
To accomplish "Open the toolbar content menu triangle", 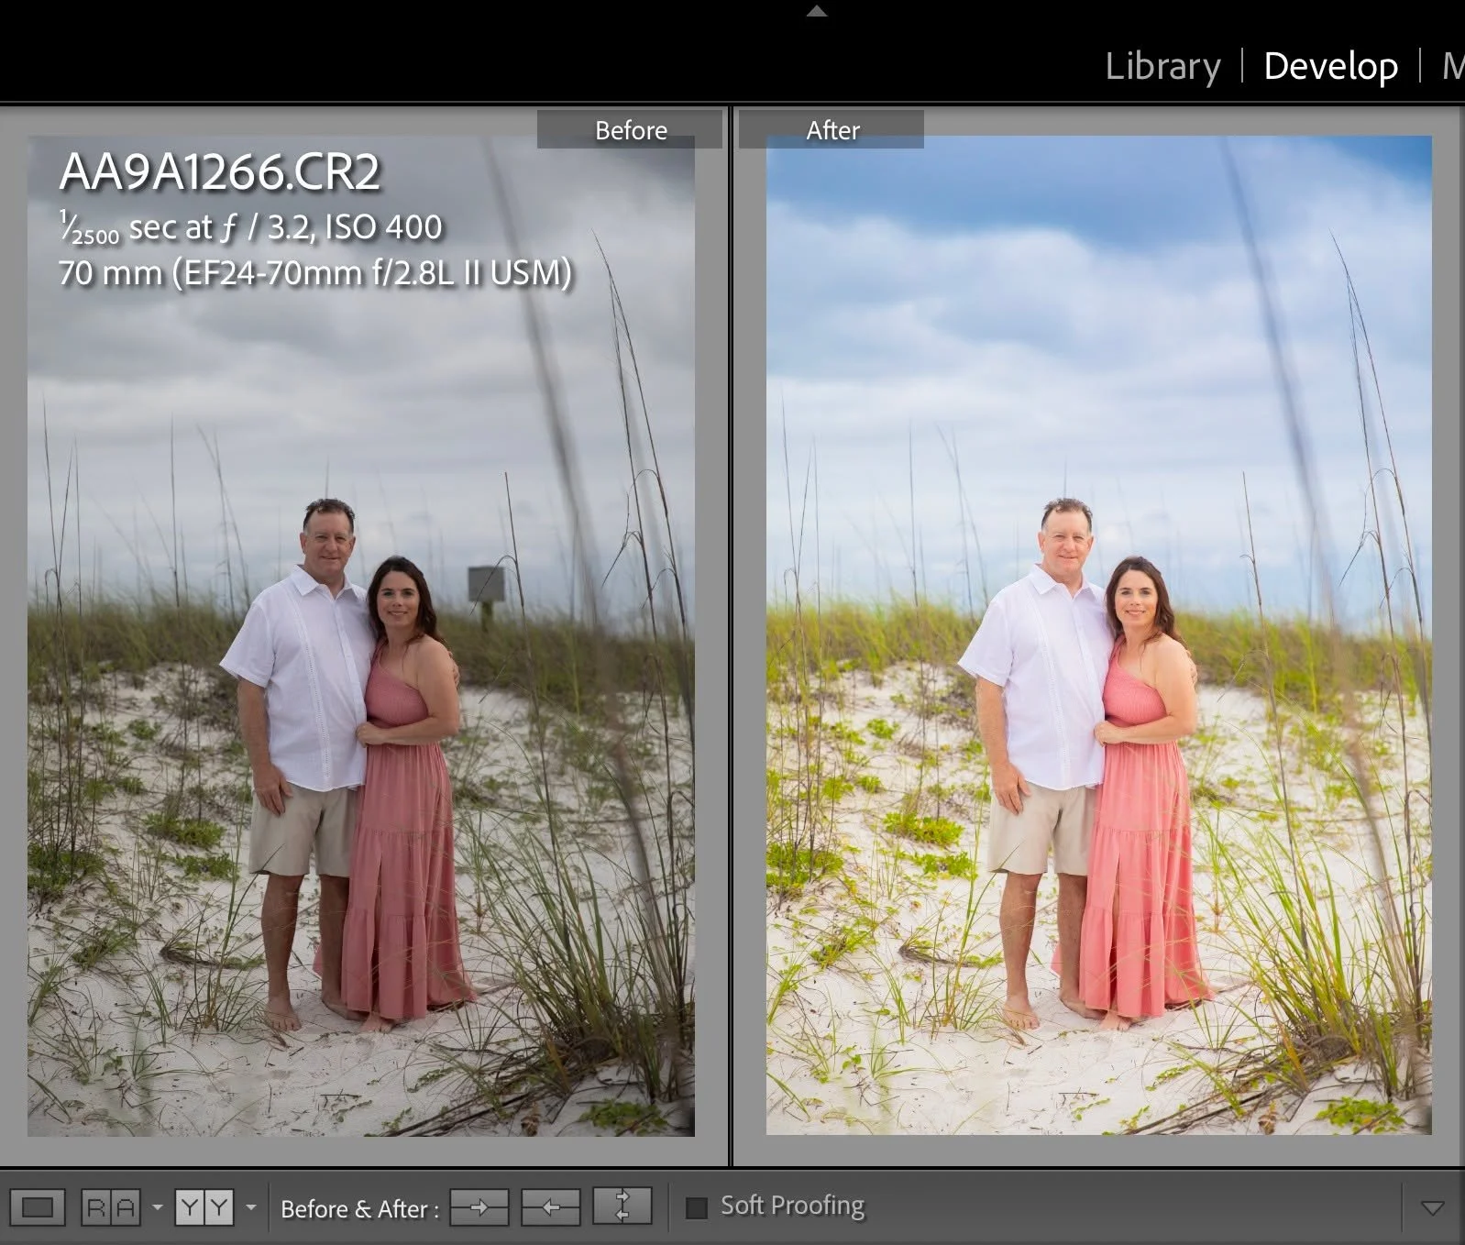I will (1432, 1208).
